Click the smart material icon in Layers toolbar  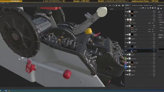point(150,8)
